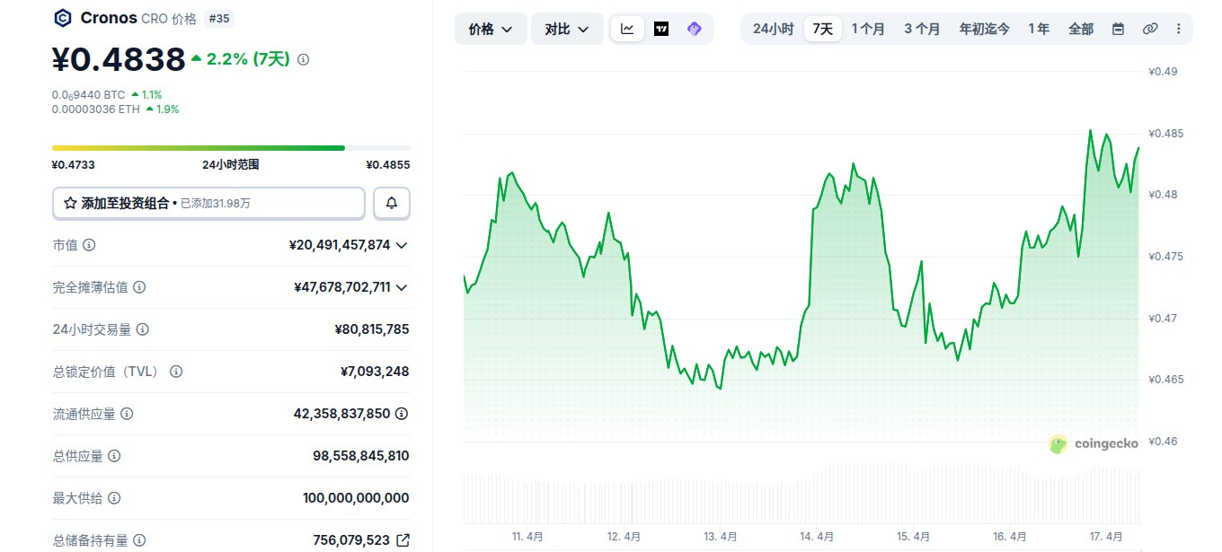Click the price alert bell icon

pyautogui.click(x=392, y=203)
